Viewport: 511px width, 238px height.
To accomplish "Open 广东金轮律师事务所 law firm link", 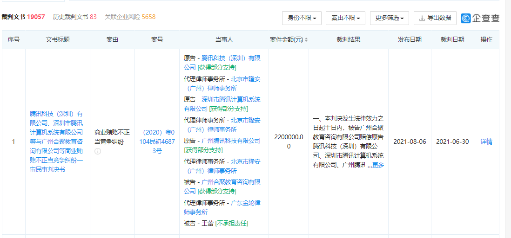I will click(x=222, y=207).
